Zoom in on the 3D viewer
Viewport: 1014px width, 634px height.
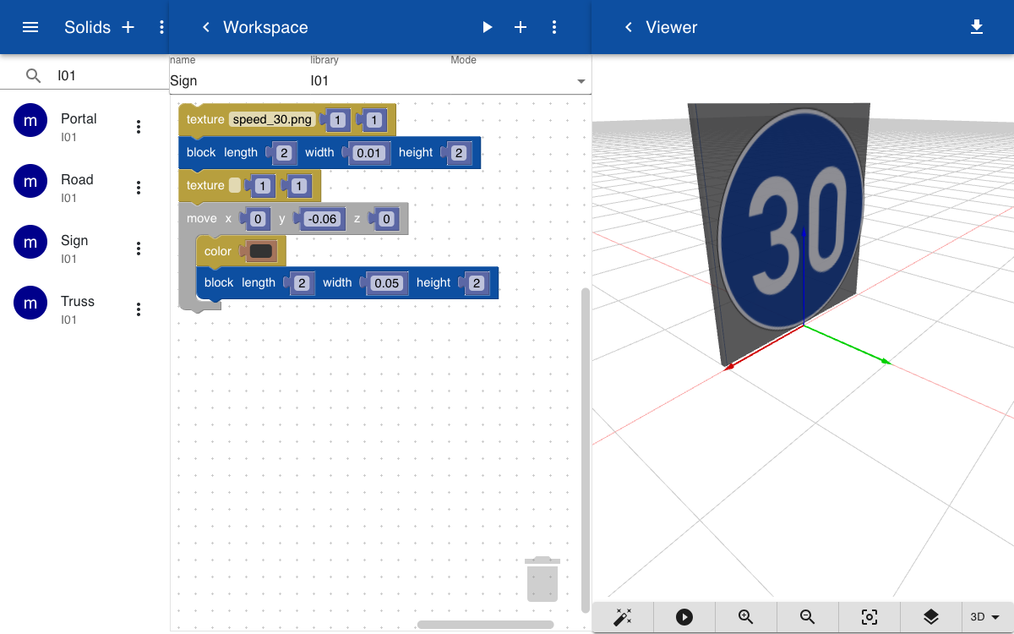(x=746, y=617)
